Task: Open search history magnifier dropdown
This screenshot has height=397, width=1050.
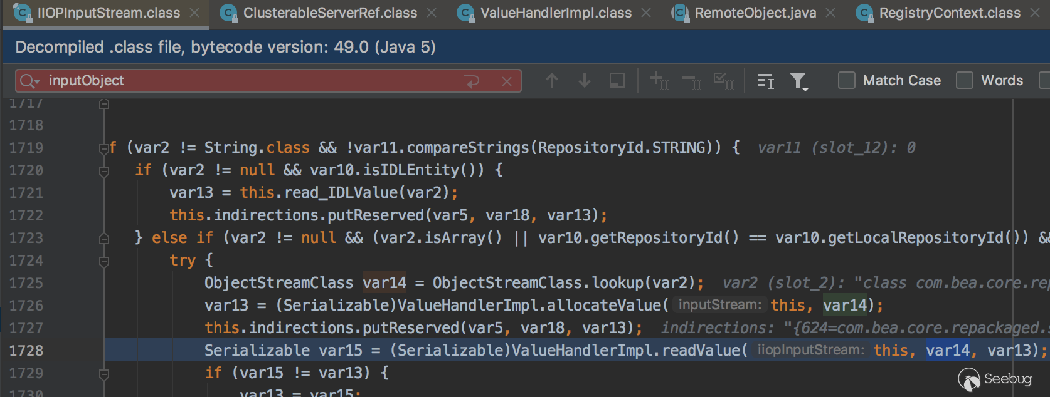Action: (29, 81)
